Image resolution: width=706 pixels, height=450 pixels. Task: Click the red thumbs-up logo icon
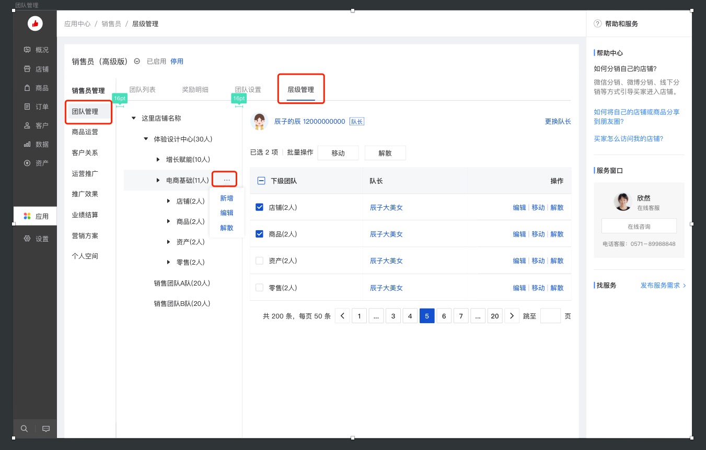[35, 23]
